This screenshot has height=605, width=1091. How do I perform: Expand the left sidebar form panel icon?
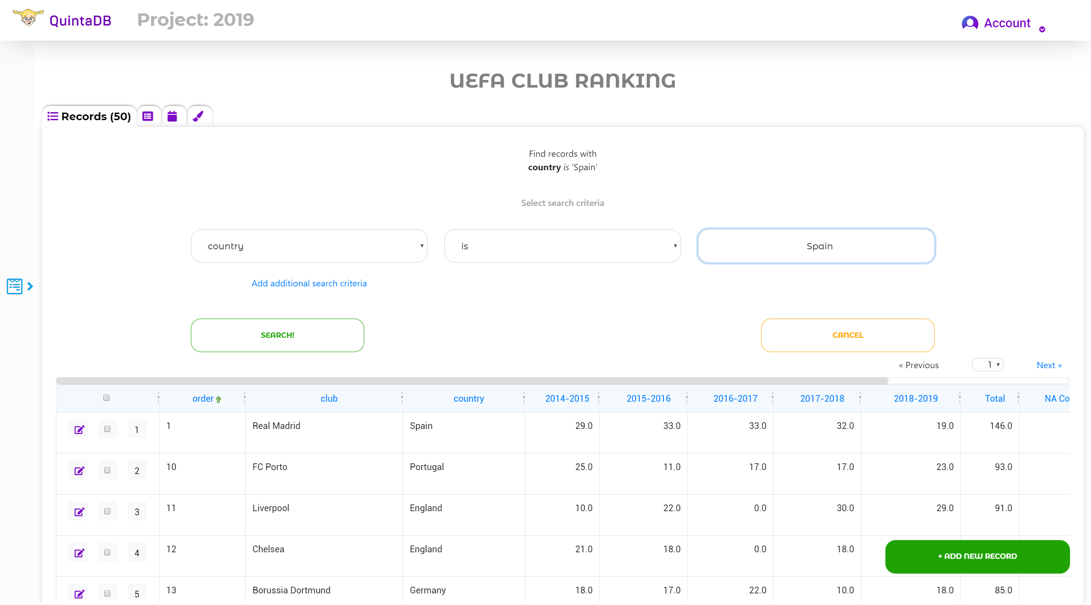tap(15, 286)
